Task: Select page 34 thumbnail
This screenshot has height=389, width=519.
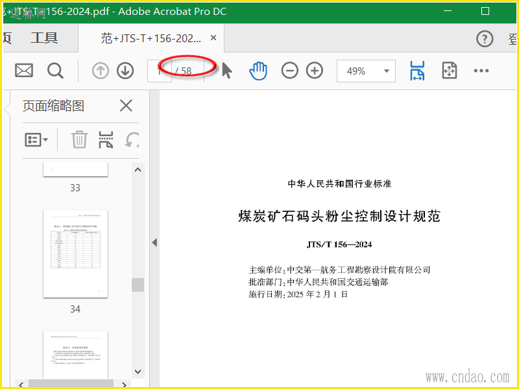Action: pyautogui.click(x=75, y=253)
